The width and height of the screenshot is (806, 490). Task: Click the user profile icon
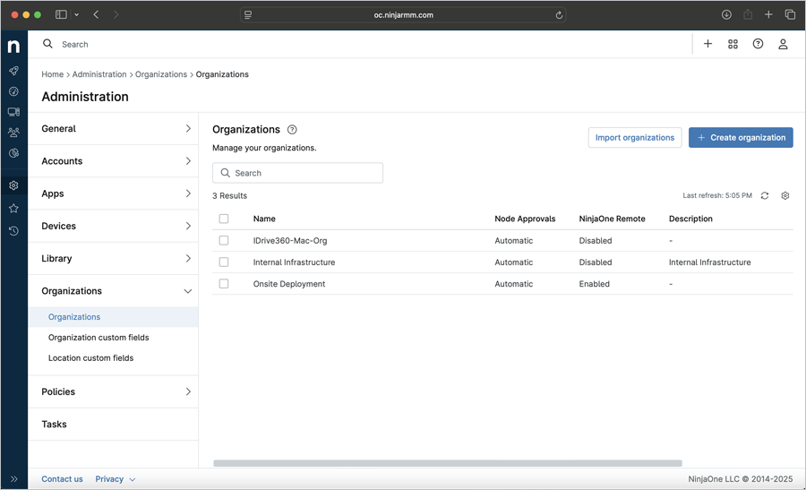coord(783,44)
